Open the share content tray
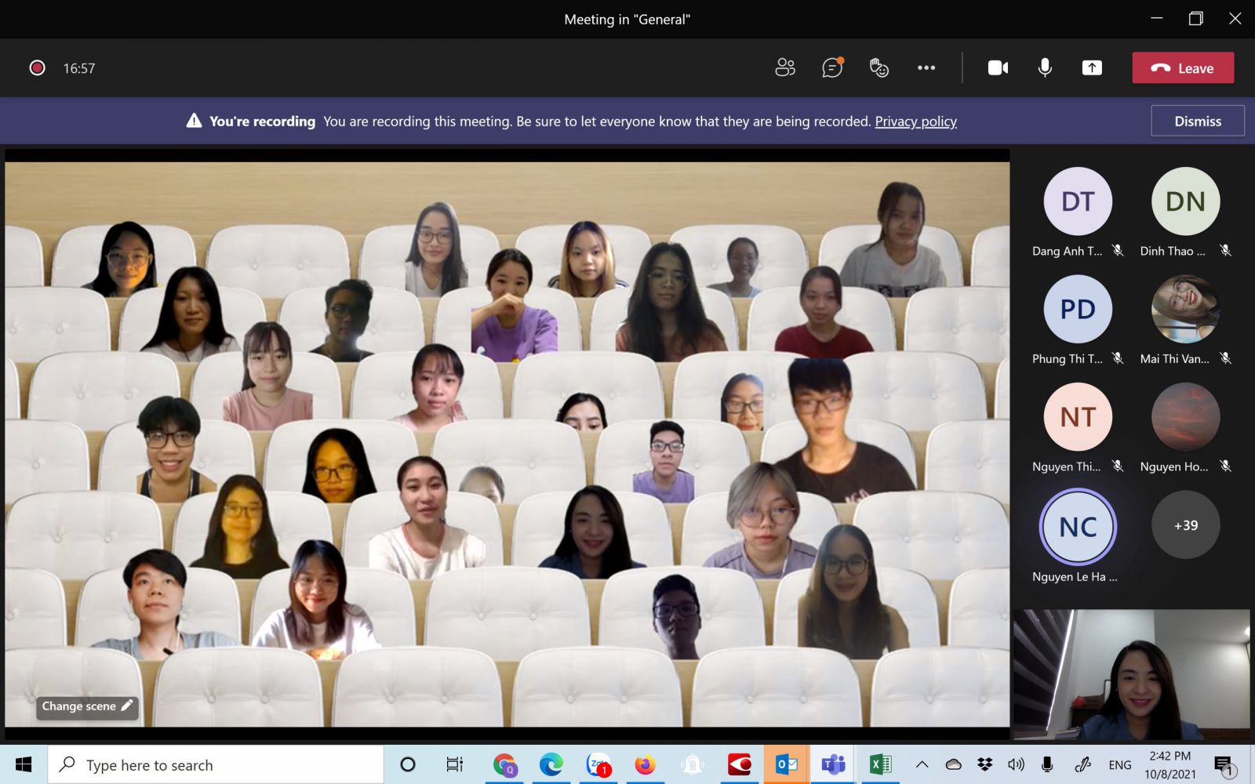The image size is (1255, 784). tap(1092, 68)
